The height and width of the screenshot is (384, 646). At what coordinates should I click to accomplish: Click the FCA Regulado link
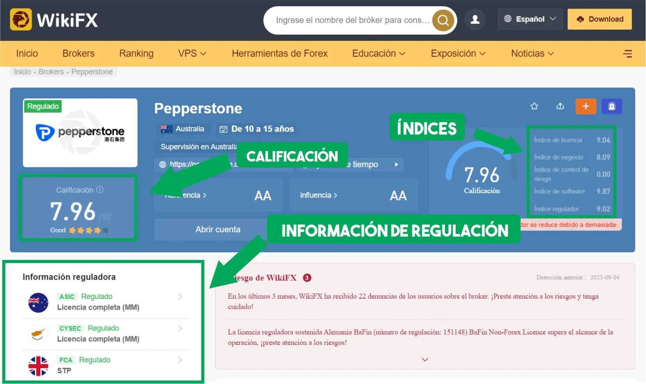[x=95, y=360]
